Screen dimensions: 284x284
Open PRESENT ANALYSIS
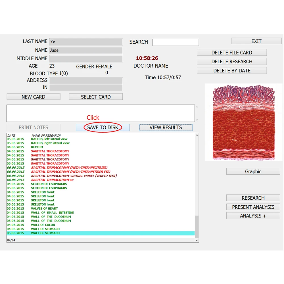coord(253,207)
